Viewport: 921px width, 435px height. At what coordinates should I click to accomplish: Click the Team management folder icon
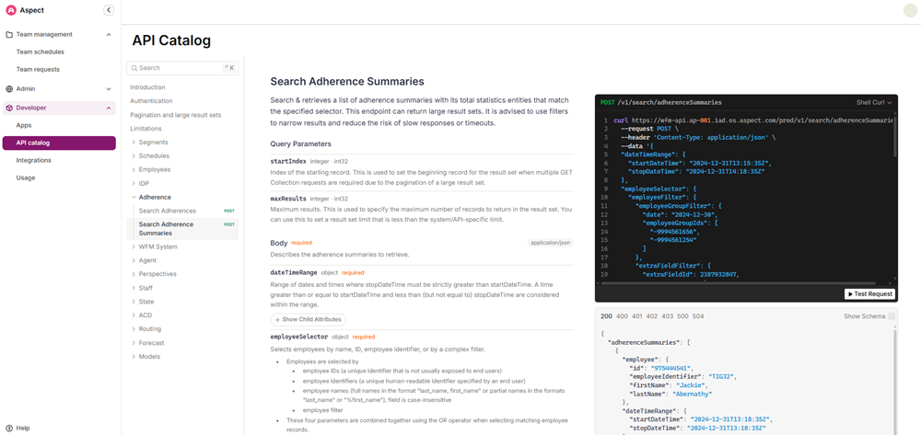pos(9,35)
